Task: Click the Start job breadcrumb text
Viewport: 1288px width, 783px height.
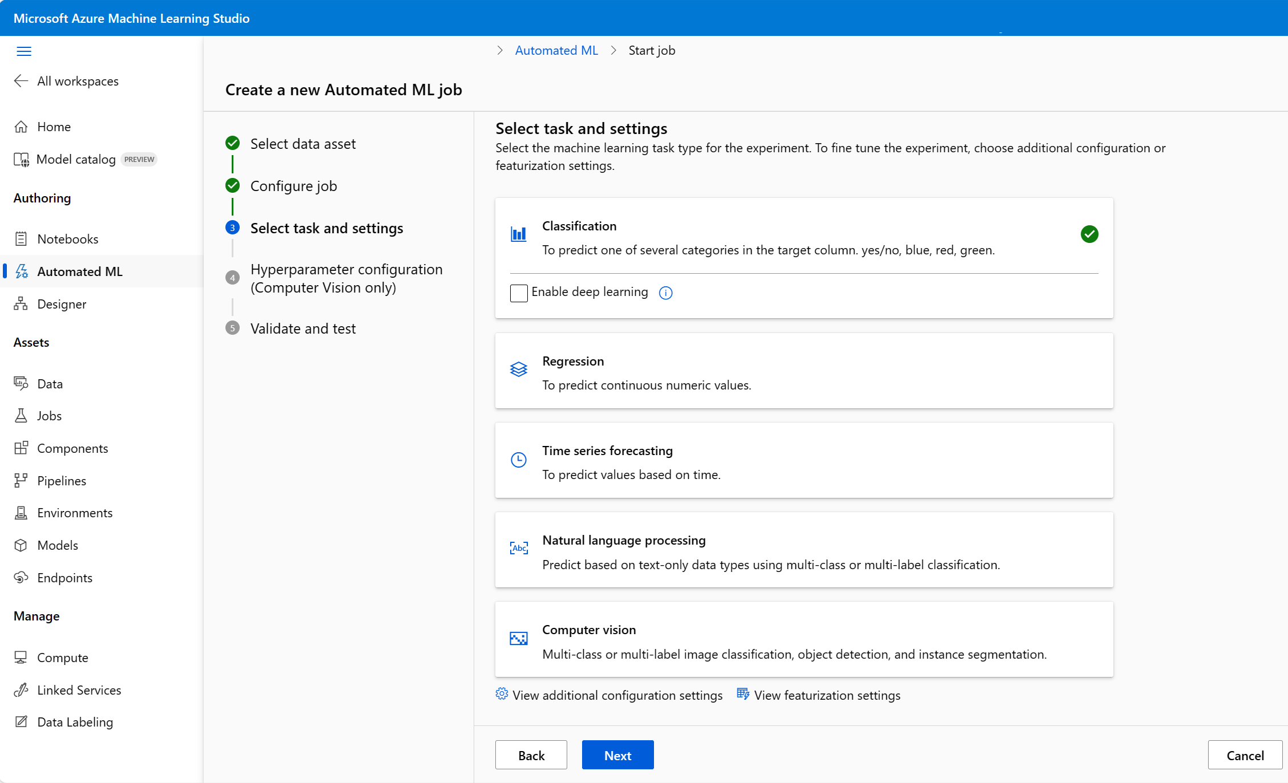Action: 652,50
